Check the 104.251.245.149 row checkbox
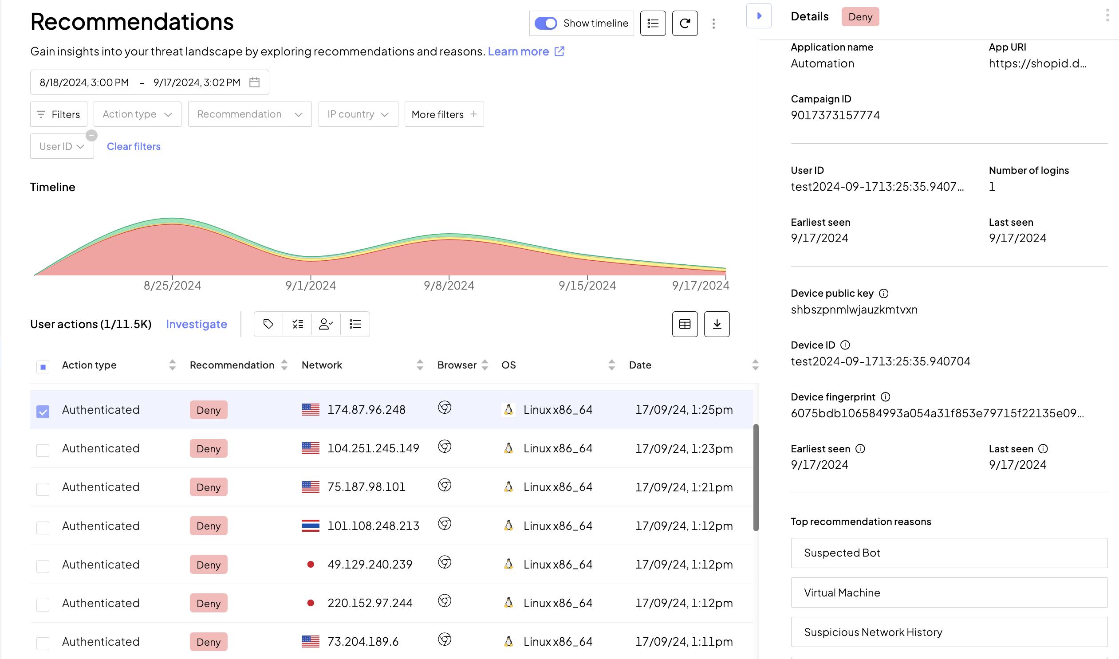This screenshot has height=659, width=1119. [x=43, y=450]
